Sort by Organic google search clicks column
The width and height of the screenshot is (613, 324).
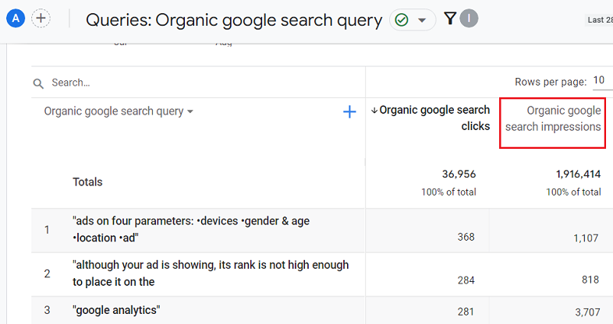[431, 118]
